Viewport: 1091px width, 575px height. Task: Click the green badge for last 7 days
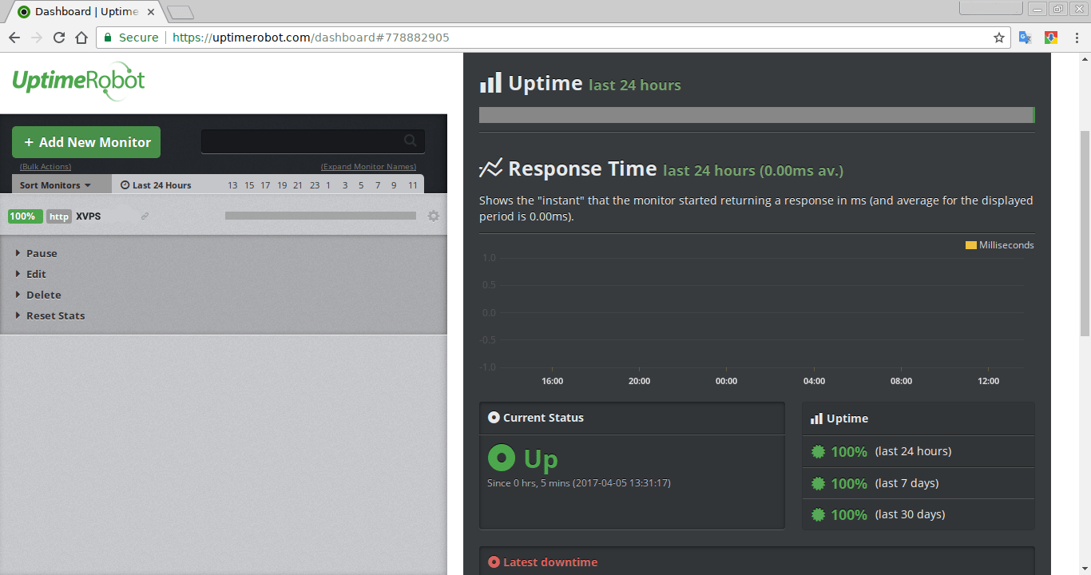(x=818, y=483)
